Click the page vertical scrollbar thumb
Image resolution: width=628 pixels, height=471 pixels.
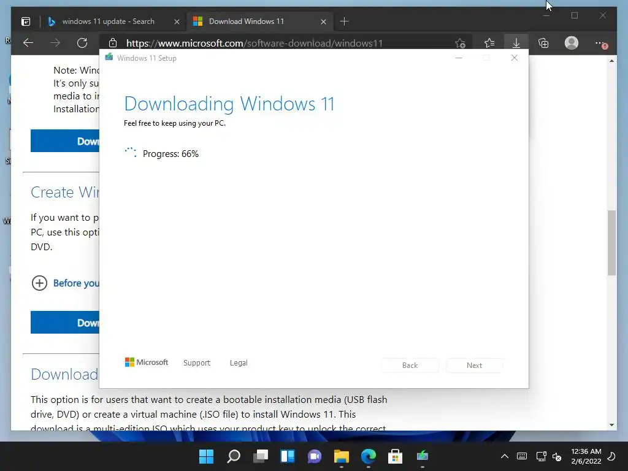pyautogui.click(x=611, y=243)
